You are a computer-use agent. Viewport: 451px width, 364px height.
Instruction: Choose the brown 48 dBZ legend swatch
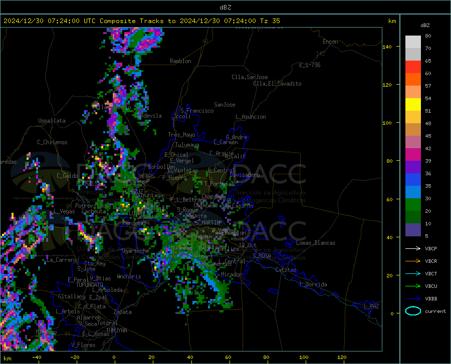[413, 130]
